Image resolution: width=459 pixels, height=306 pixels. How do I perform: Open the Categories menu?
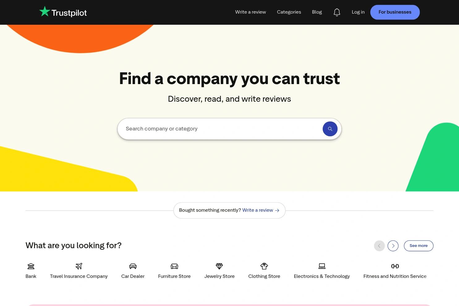click(x=289, y=12)
